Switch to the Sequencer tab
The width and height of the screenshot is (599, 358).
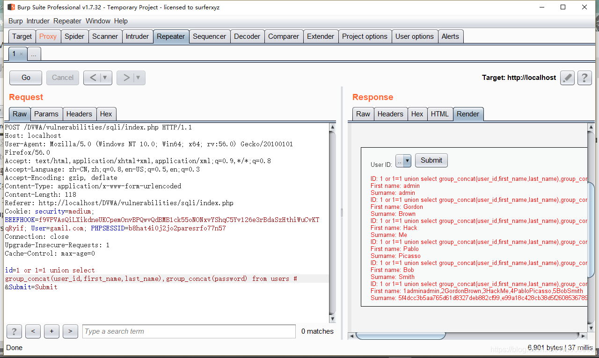point(209,36)
